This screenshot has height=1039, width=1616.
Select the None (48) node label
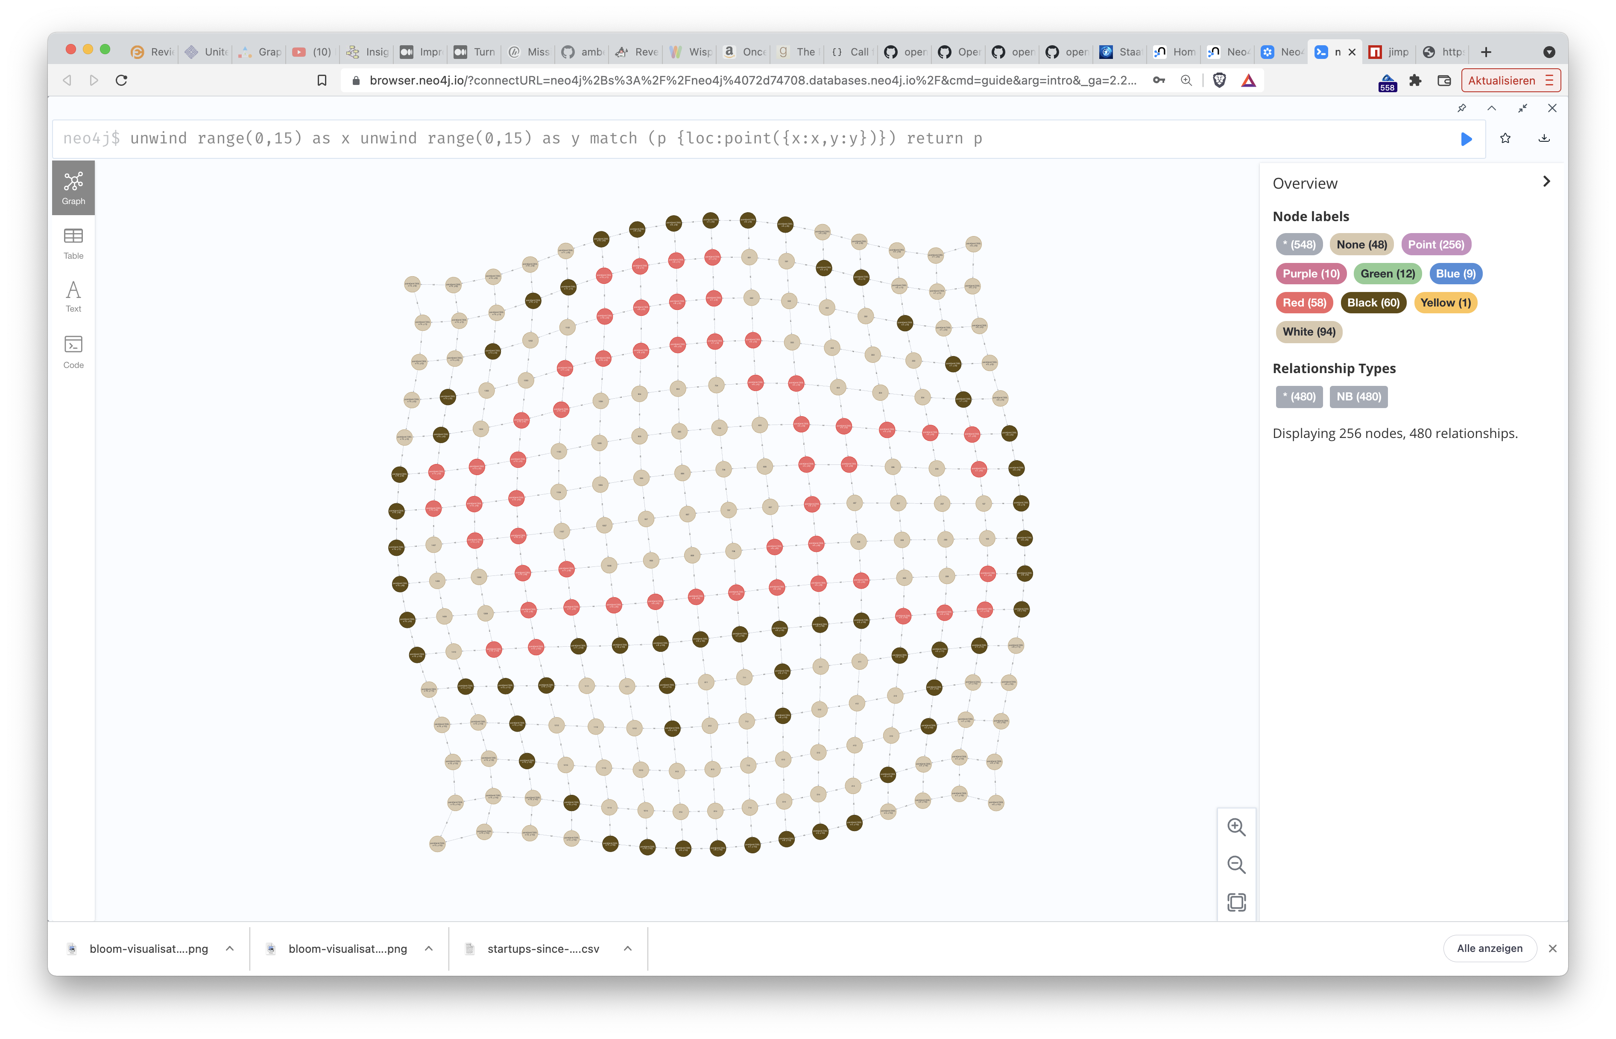(x=1361, y=245)
